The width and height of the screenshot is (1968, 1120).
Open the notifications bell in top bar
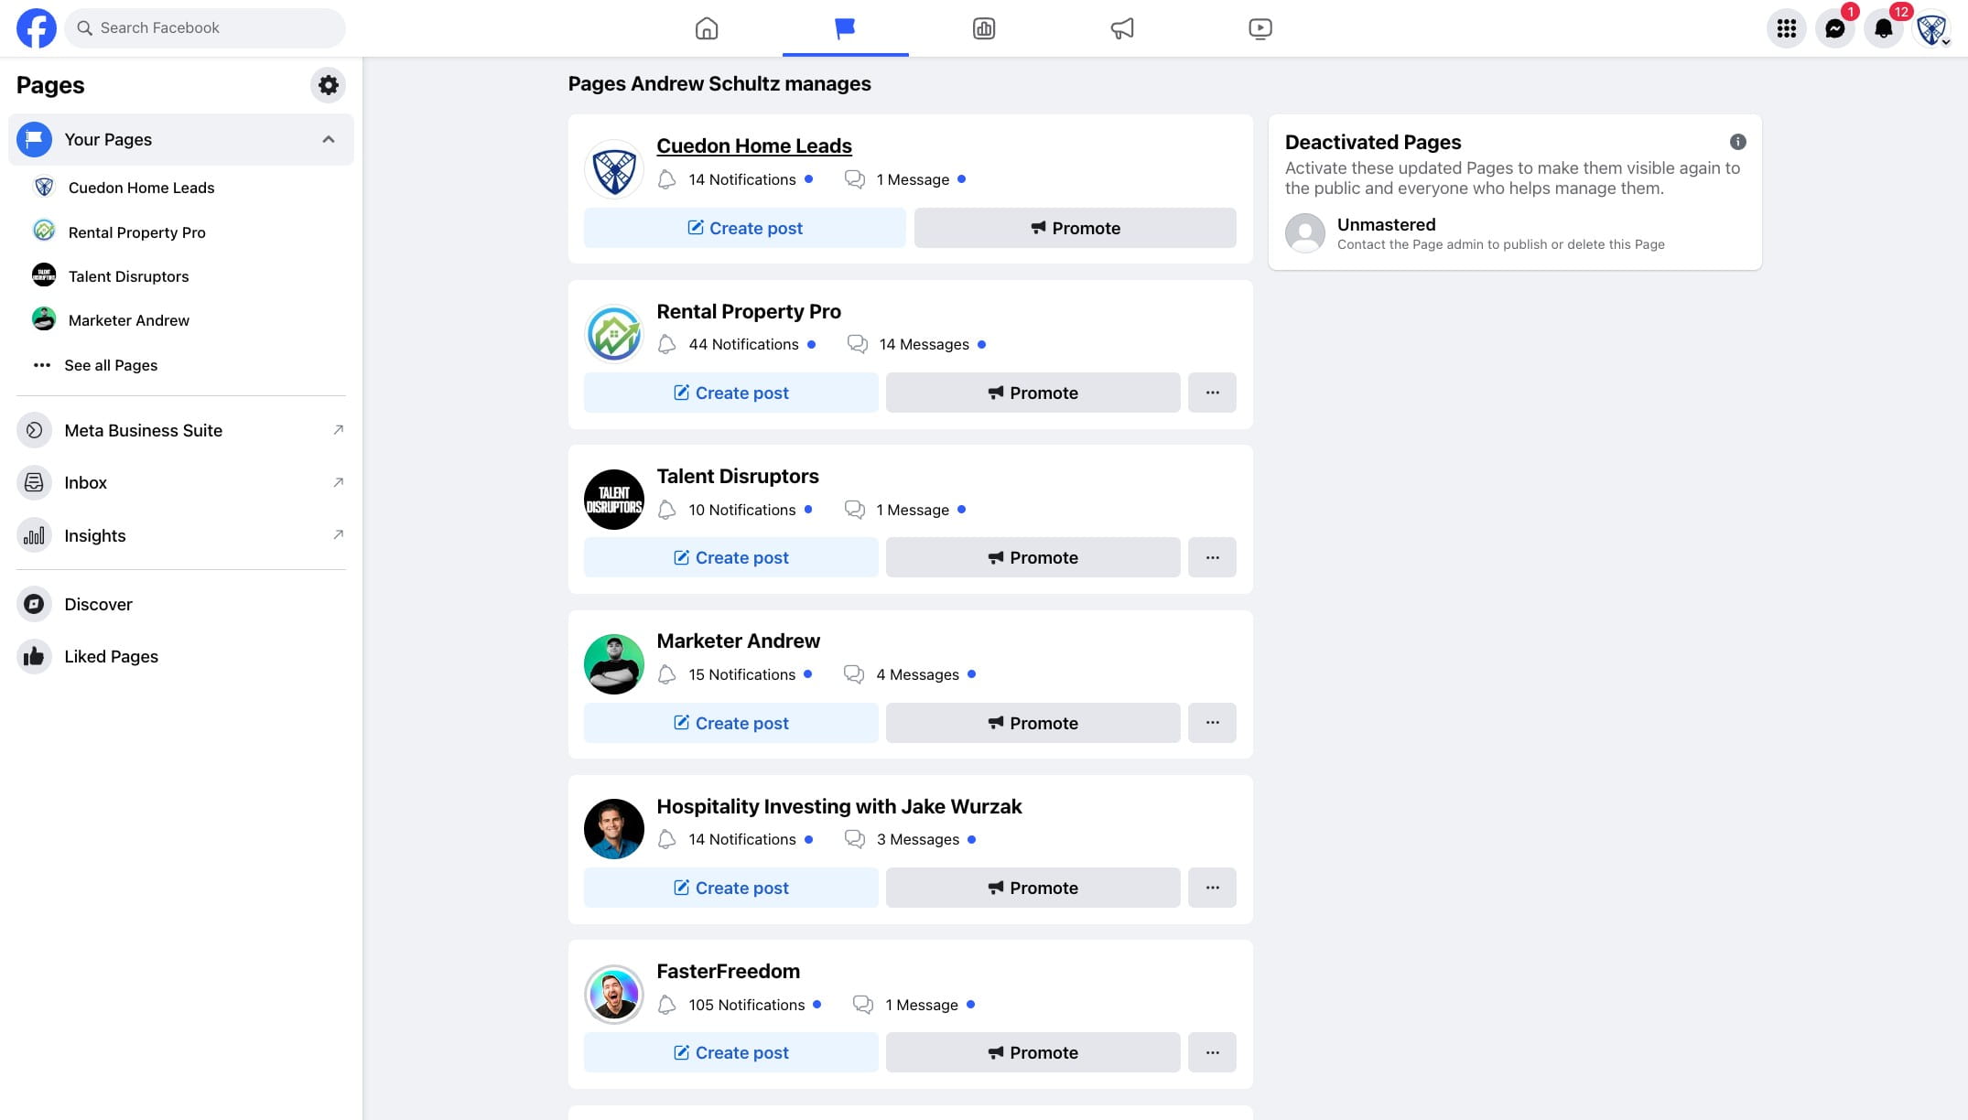click(x=1883, y=28)
